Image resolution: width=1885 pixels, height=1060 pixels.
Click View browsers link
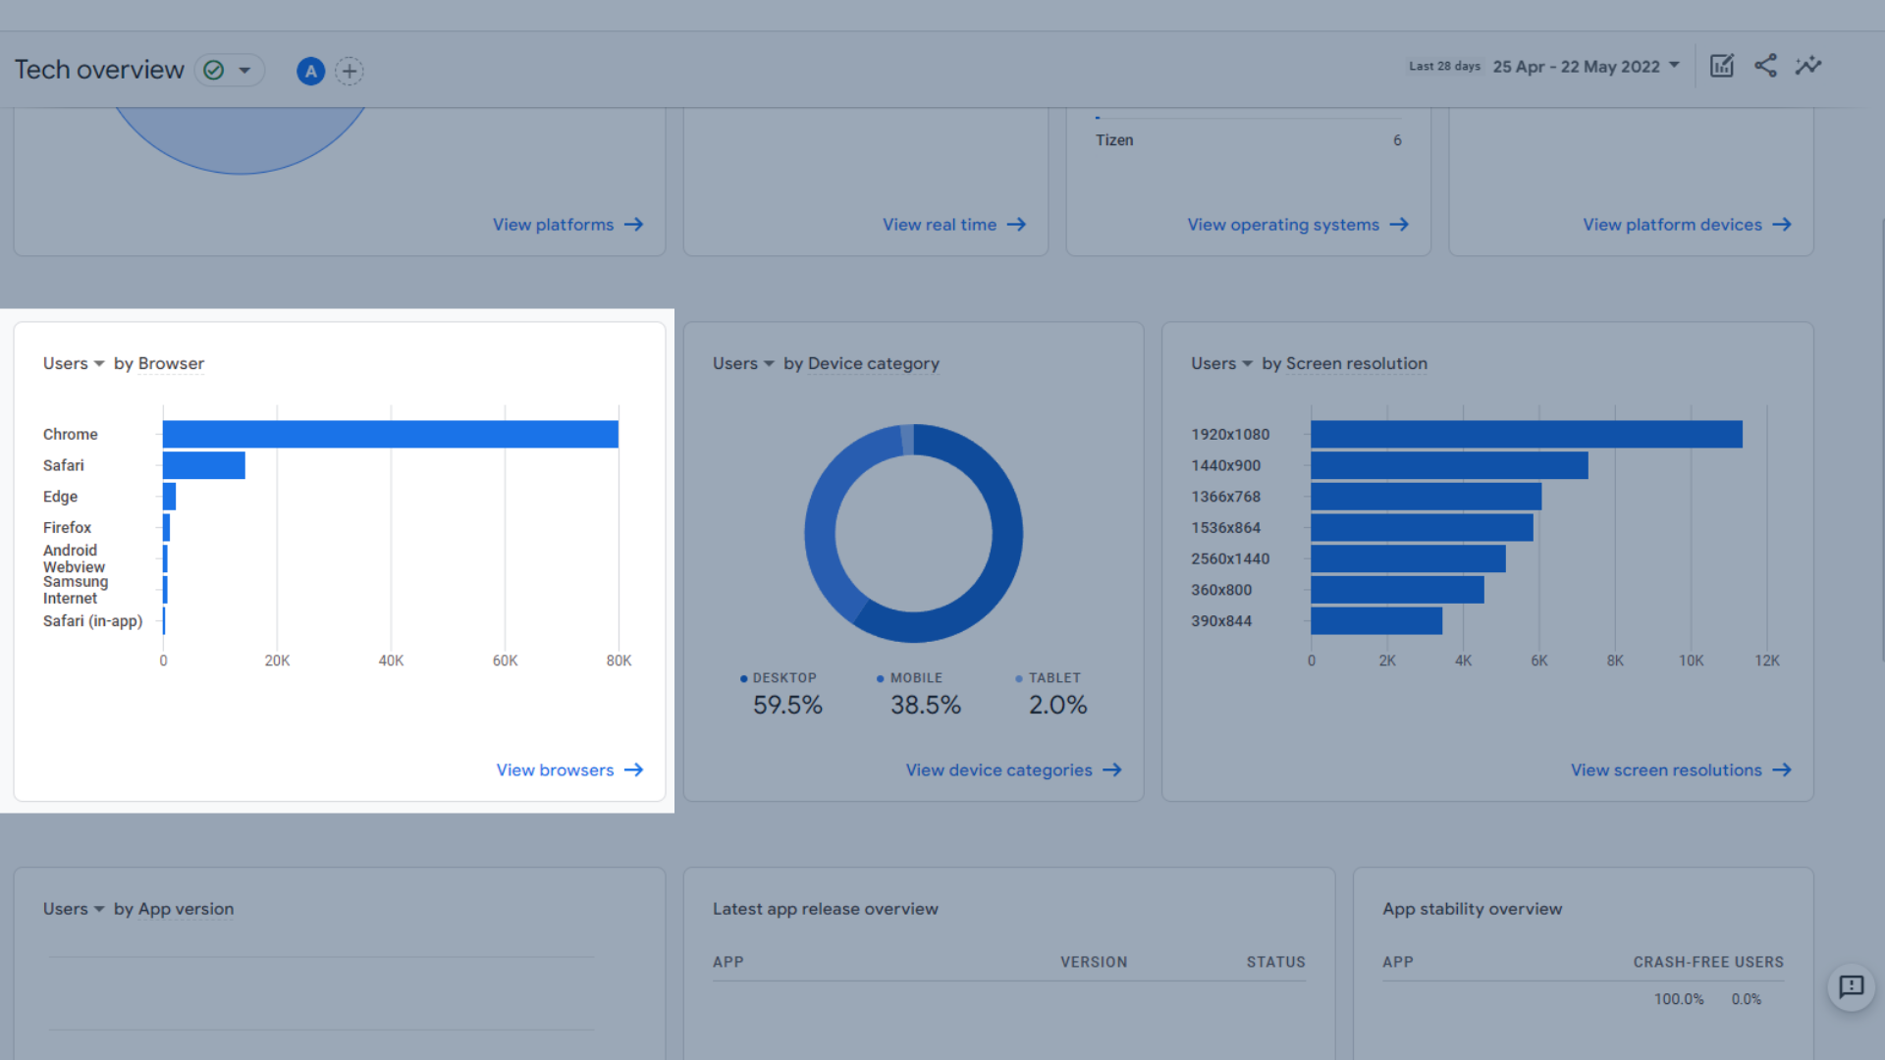click(x=555, y=770)
